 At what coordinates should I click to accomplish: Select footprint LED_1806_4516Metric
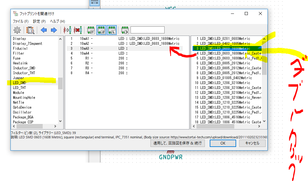pos(225,117)
